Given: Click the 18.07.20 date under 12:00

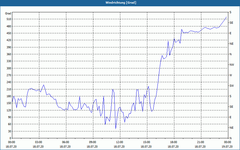Looking at the screenshot, I should point(119,146).
